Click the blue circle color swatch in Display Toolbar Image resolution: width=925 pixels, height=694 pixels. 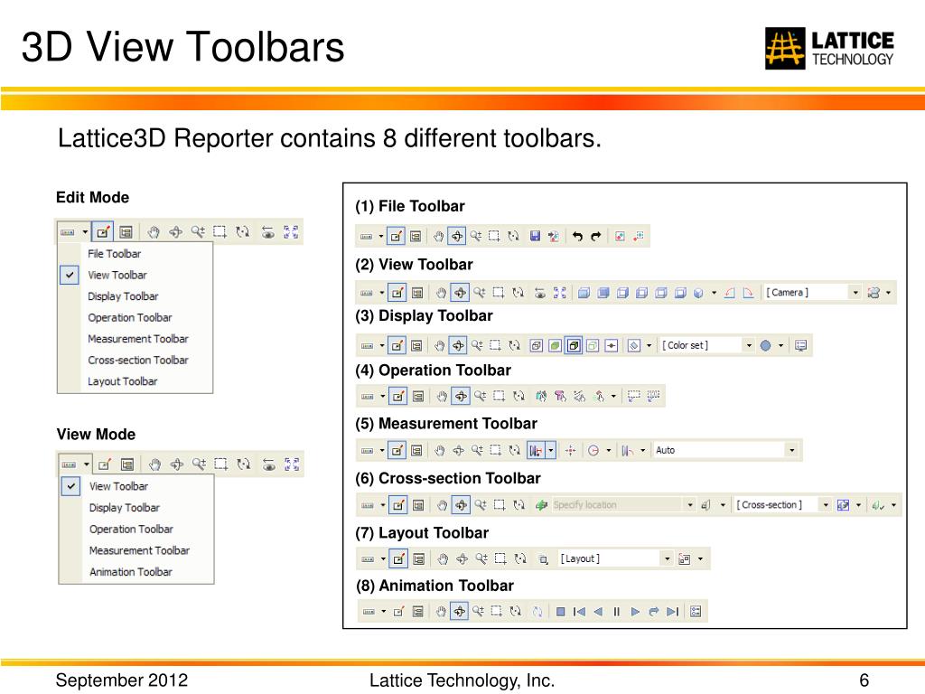[765, 345]
